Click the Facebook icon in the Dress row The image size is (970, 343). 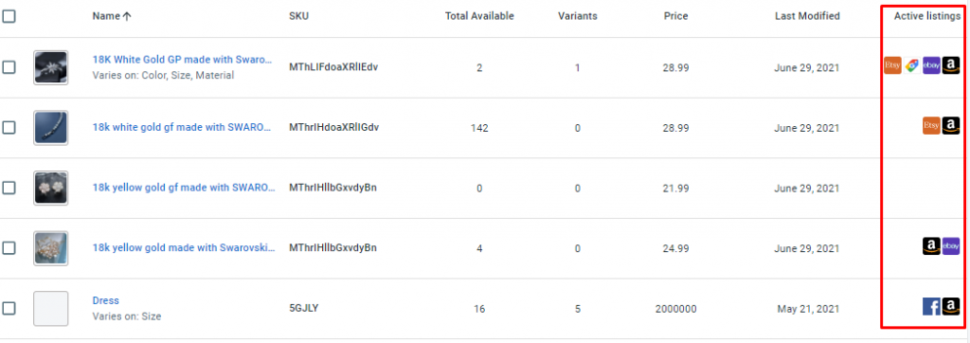click(932, 306)
